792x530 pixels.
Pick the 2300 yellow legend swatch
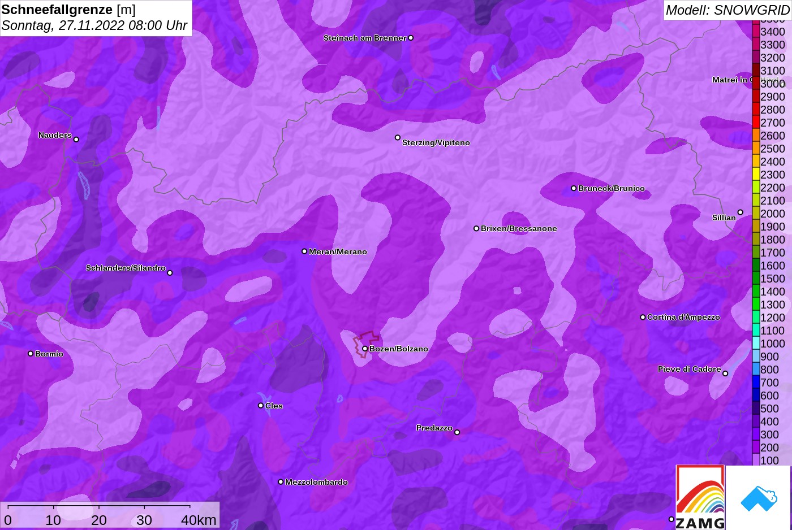[756, 174]
